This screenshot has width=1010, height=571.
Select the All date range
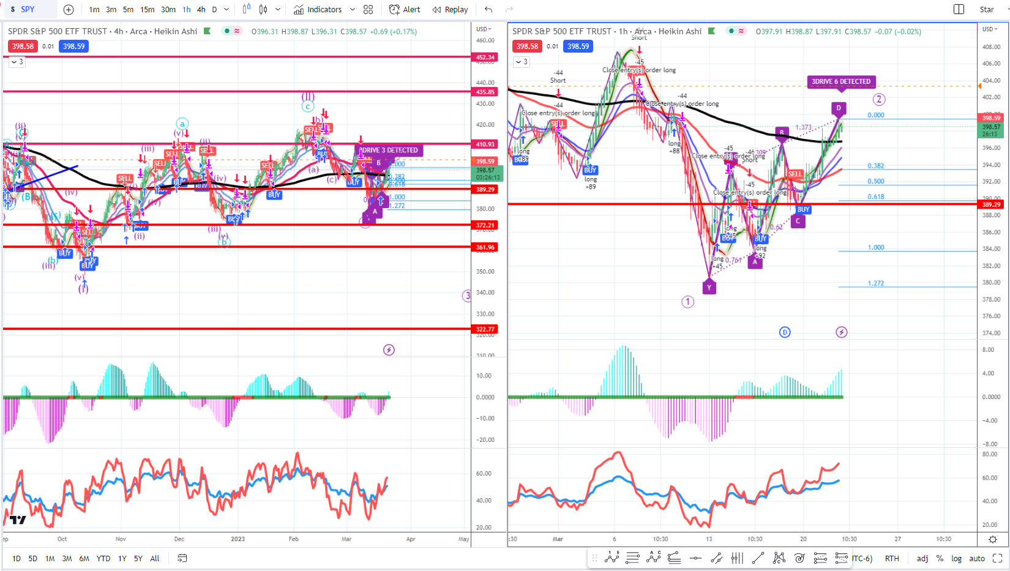pos(155,558)
